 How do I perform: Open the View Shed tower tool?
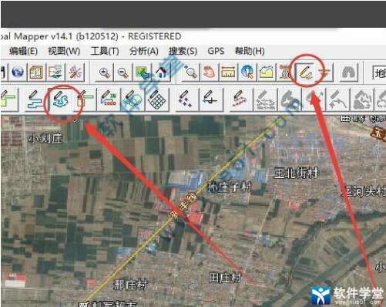(x=285, y=73)
